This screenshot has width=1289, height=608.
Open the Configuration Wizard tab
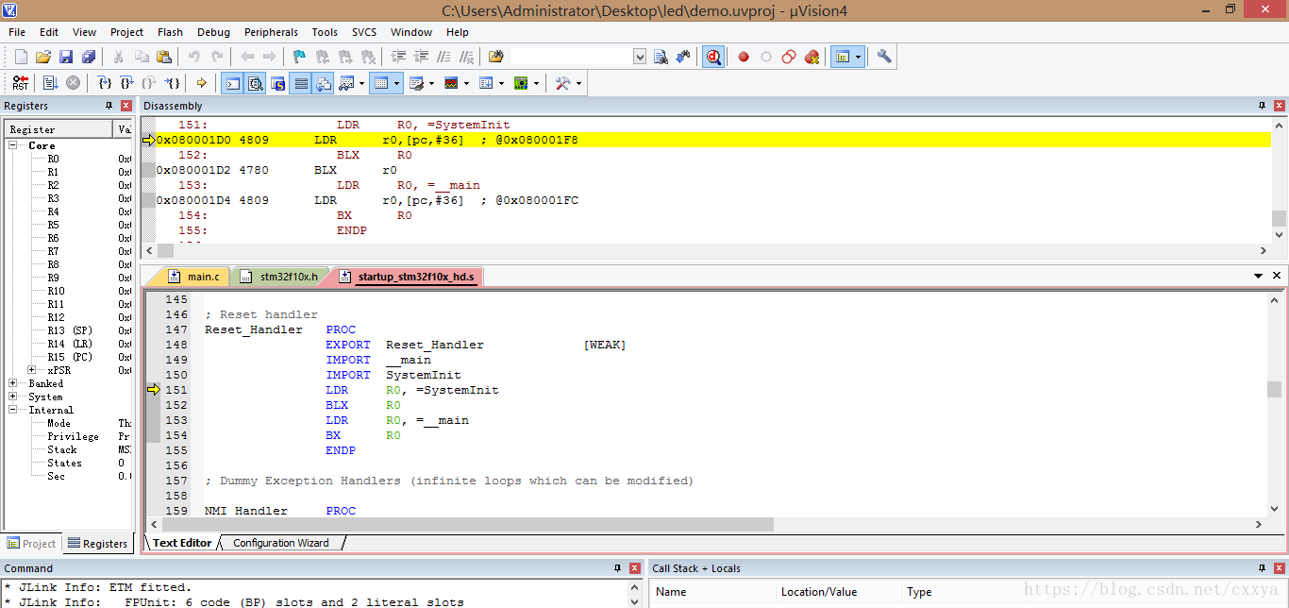tap(280, 543)
